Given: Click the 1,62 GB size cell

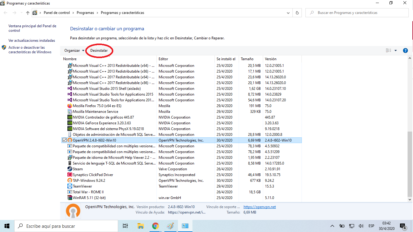Looking at the screenshot, I should pos(255,89).
